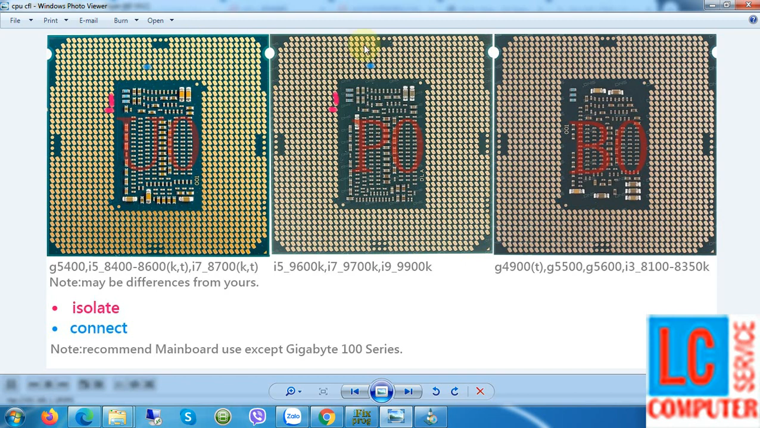Open Windows Explorer folder icon

(117, 417)
